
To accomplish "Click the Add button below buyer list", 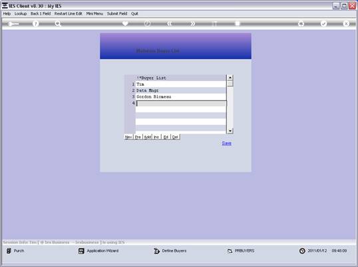I will tap(148, 137).
